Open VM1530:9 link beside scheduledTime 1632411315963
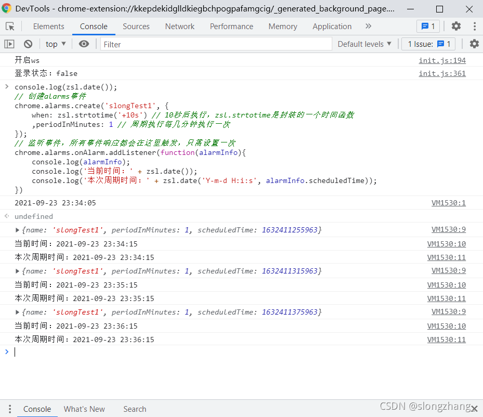483x417 pixels. click(x=449, y=270)
